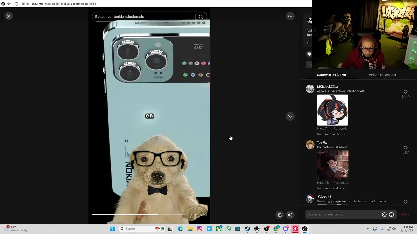Open Discord from the taskbar

click(x=286, y=229)
